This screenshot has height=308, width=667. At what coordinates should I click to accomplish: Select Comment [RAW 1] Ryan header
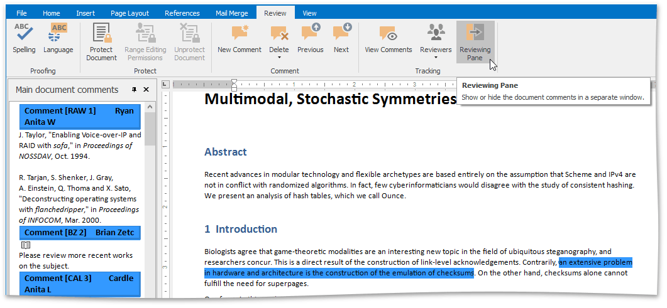(80, 116)
